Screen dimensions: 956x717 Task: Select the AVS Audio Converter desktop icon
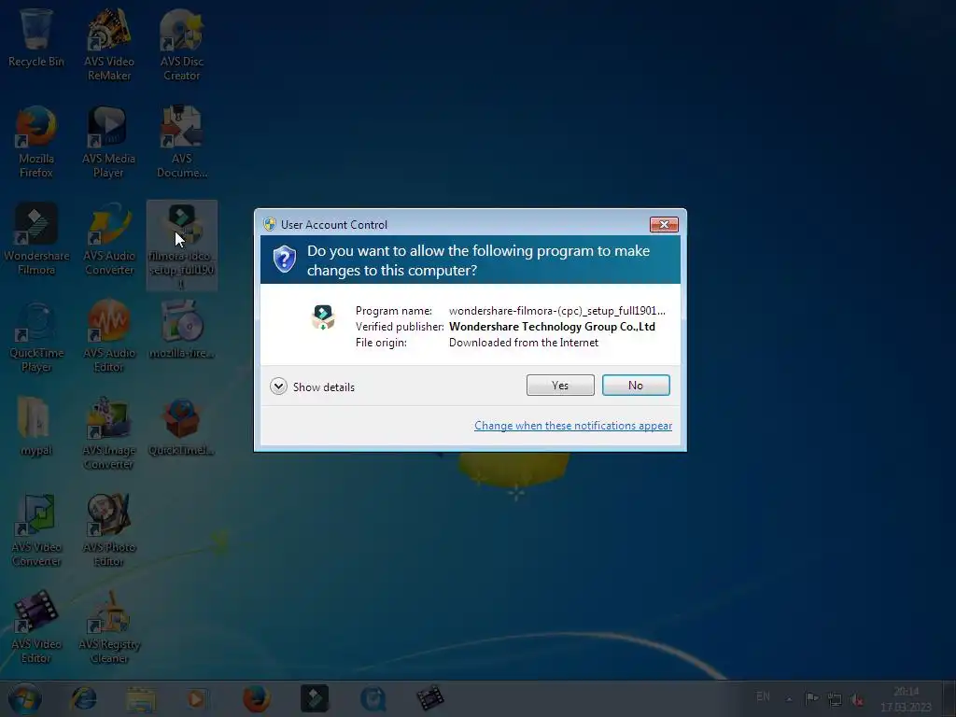pos(108,239)
